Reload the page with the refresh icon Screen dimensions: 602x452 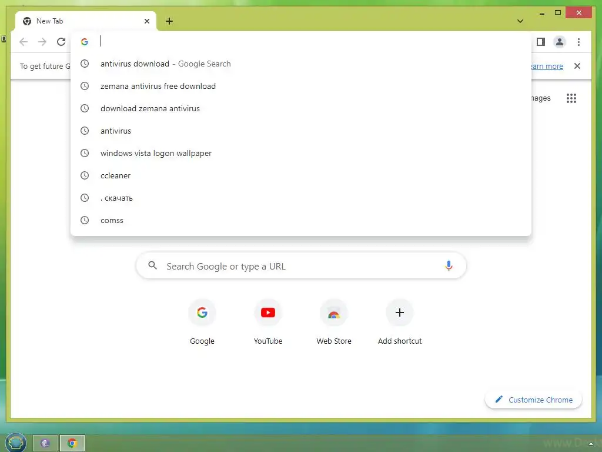[61, 42]
